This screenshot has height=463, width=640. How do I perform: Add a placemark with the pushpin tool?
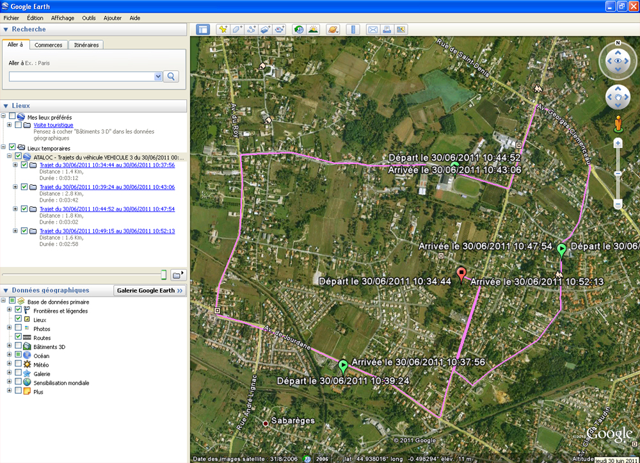pyautogui.click(x=223, y=29)
